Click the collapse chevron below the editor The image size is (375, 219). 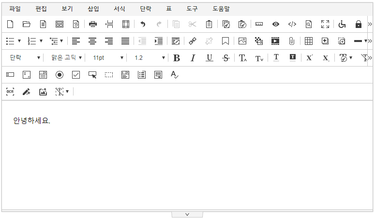pos(187,215)
